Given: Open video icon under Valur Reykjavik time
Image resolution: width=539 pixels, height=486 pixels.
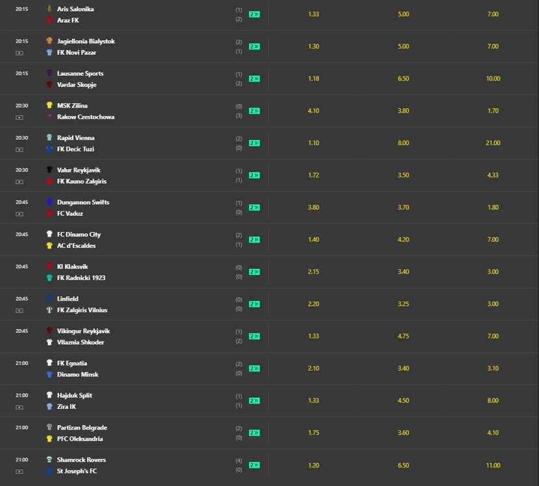Looking at the screenshot, I should tap(19, 182).
